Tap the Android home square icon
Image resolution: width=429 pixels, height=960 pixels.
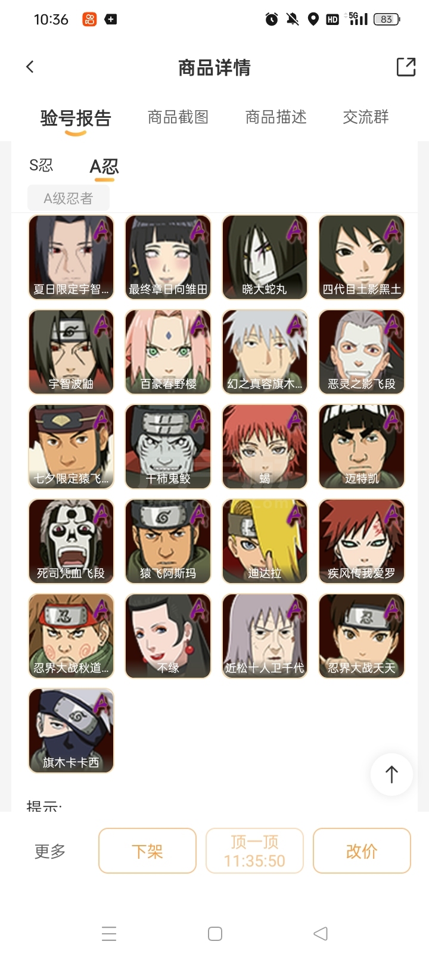[215, 933]
